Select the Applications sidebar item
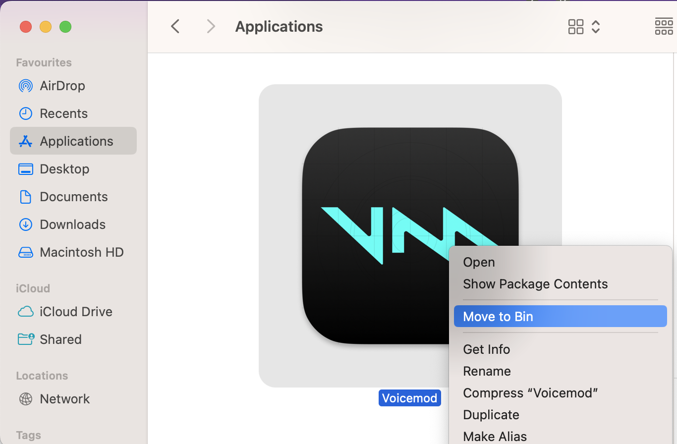The height and width of the screenshot is (444, 677). point(73,141)
